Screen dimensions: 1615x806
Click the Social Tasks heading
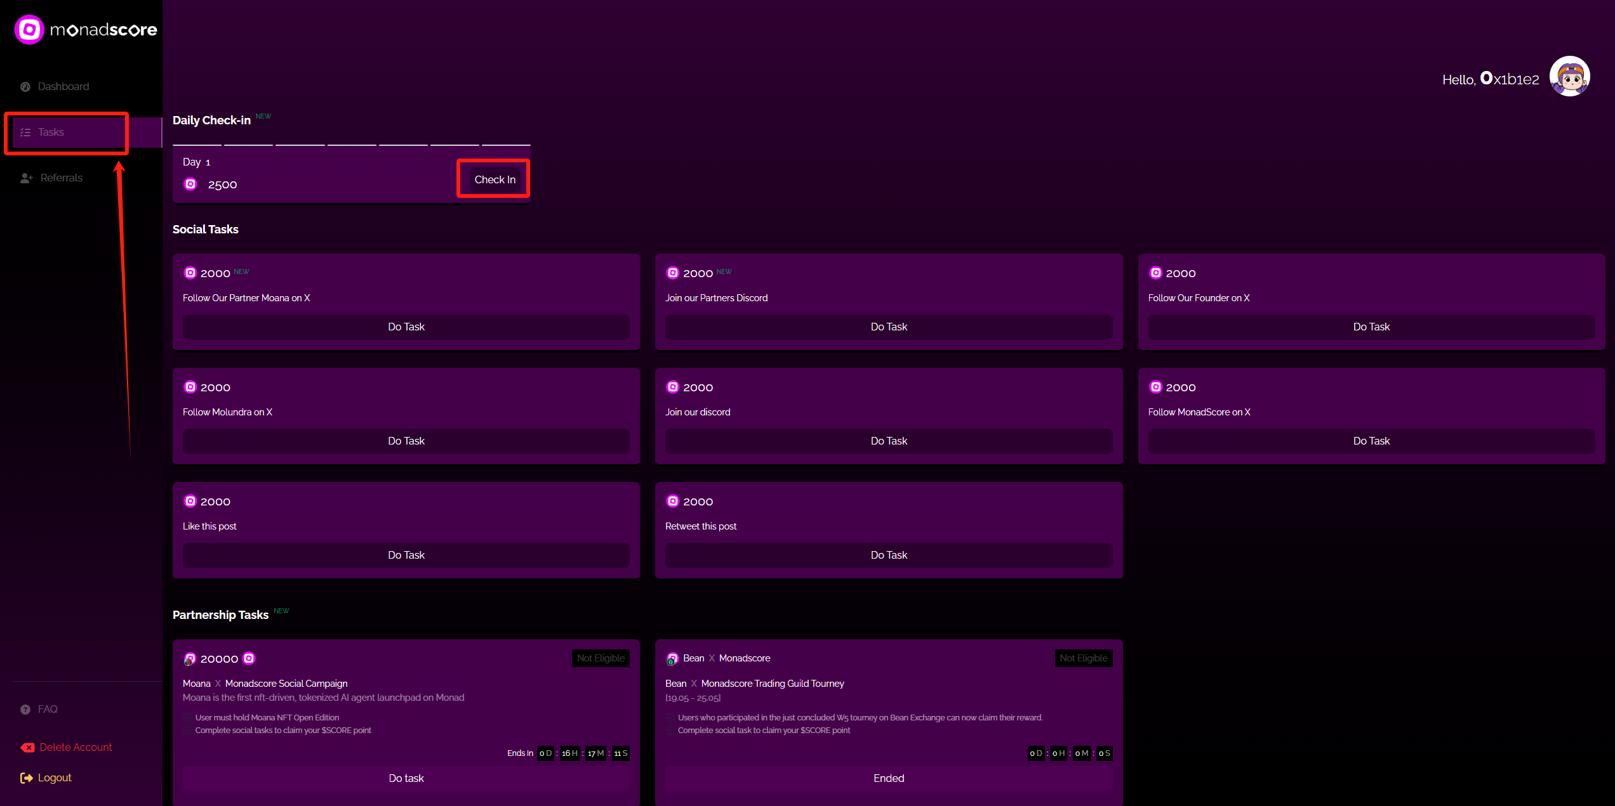206,230
